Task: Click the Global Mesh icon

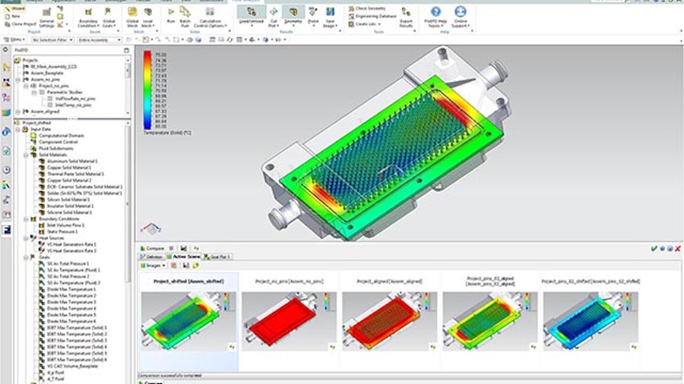Action: pos(132,14)
